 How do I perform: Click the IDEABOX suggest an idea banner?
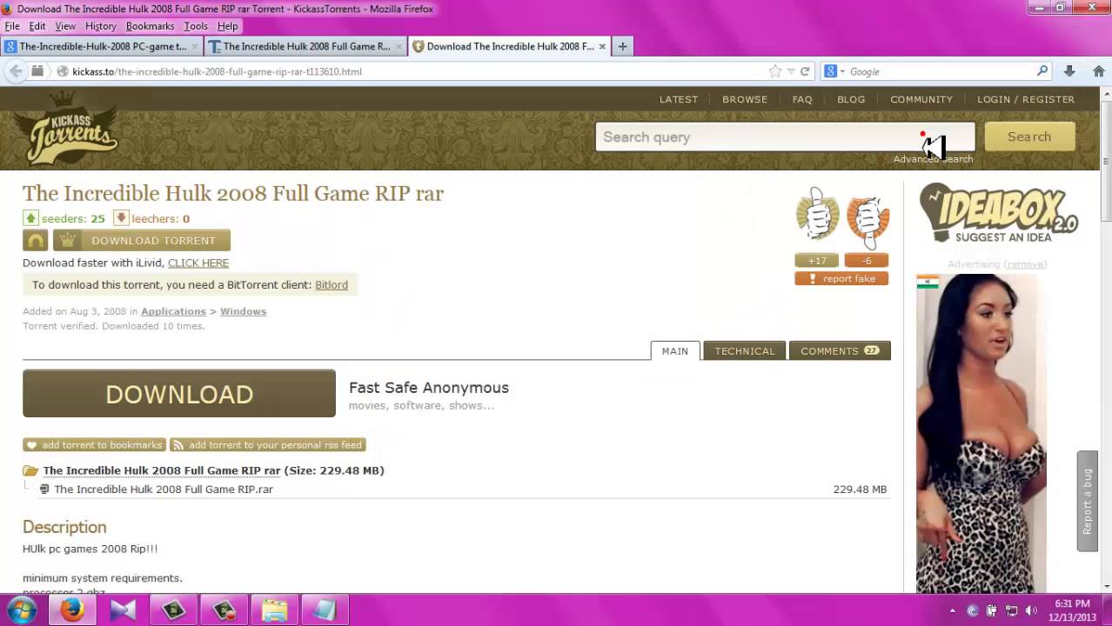[999, 214]
